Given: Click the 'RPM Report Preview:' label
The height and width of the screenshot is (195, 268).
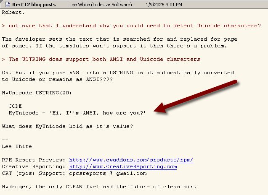Looking at the screenshot, I should [34, 160].
